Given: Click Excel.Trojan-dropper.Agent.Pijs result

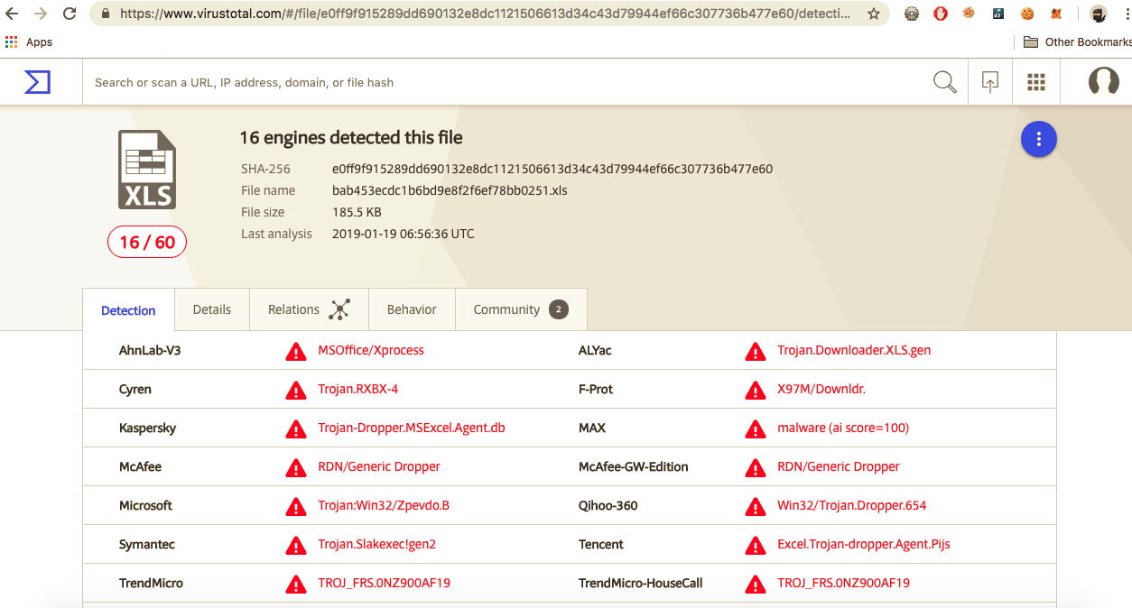Looking at the screenshot, I should click(x=864, y=544).
